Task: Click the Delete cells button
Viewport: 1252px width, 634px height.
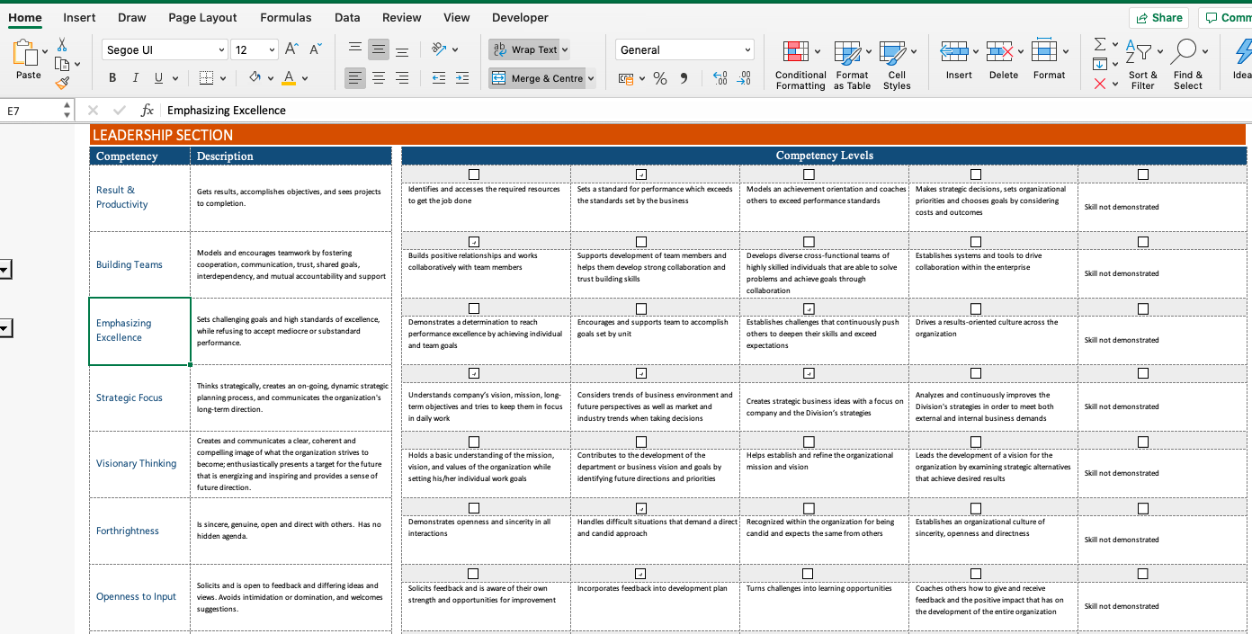Action: (1004, 59)
